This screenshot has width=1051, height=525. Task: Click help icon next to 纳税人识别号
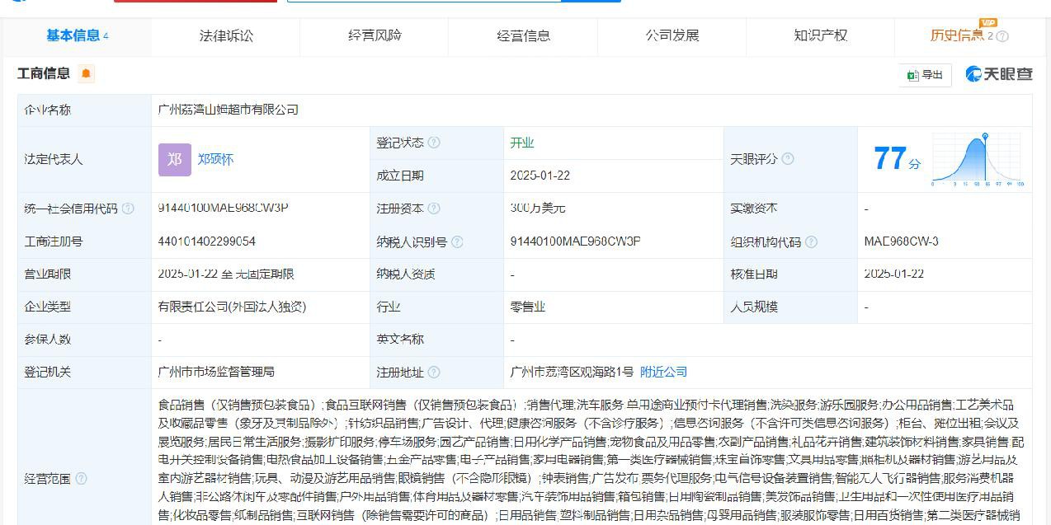457,241
